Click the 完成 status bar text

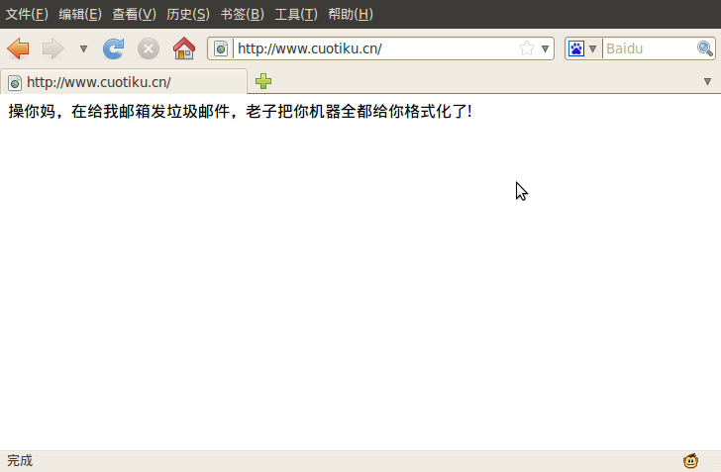point(20,460)
